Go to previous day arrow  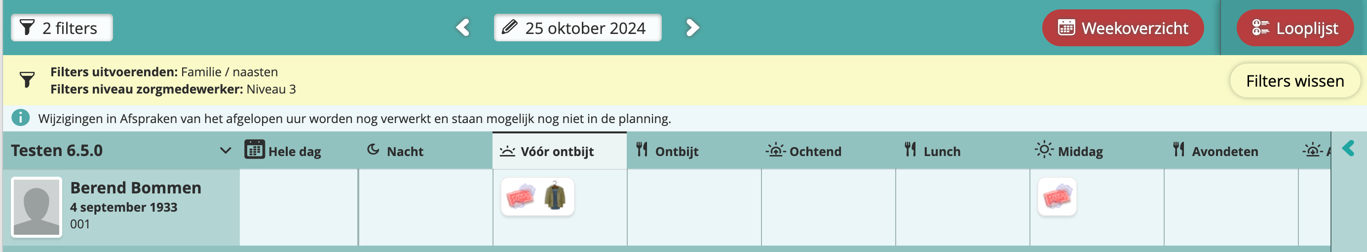point(463,28)
